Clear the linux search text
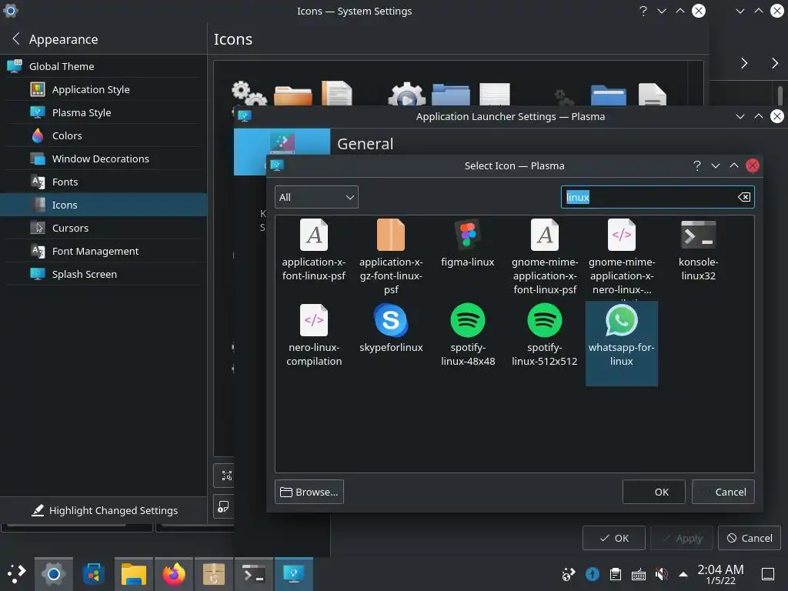Screen dimensions: 788x591 click(x=744, y=197)
